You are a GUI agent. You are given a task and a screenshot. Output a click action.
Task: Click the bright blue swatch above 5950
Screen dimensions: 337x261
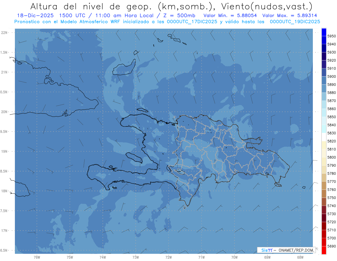[x=324, y=32]
